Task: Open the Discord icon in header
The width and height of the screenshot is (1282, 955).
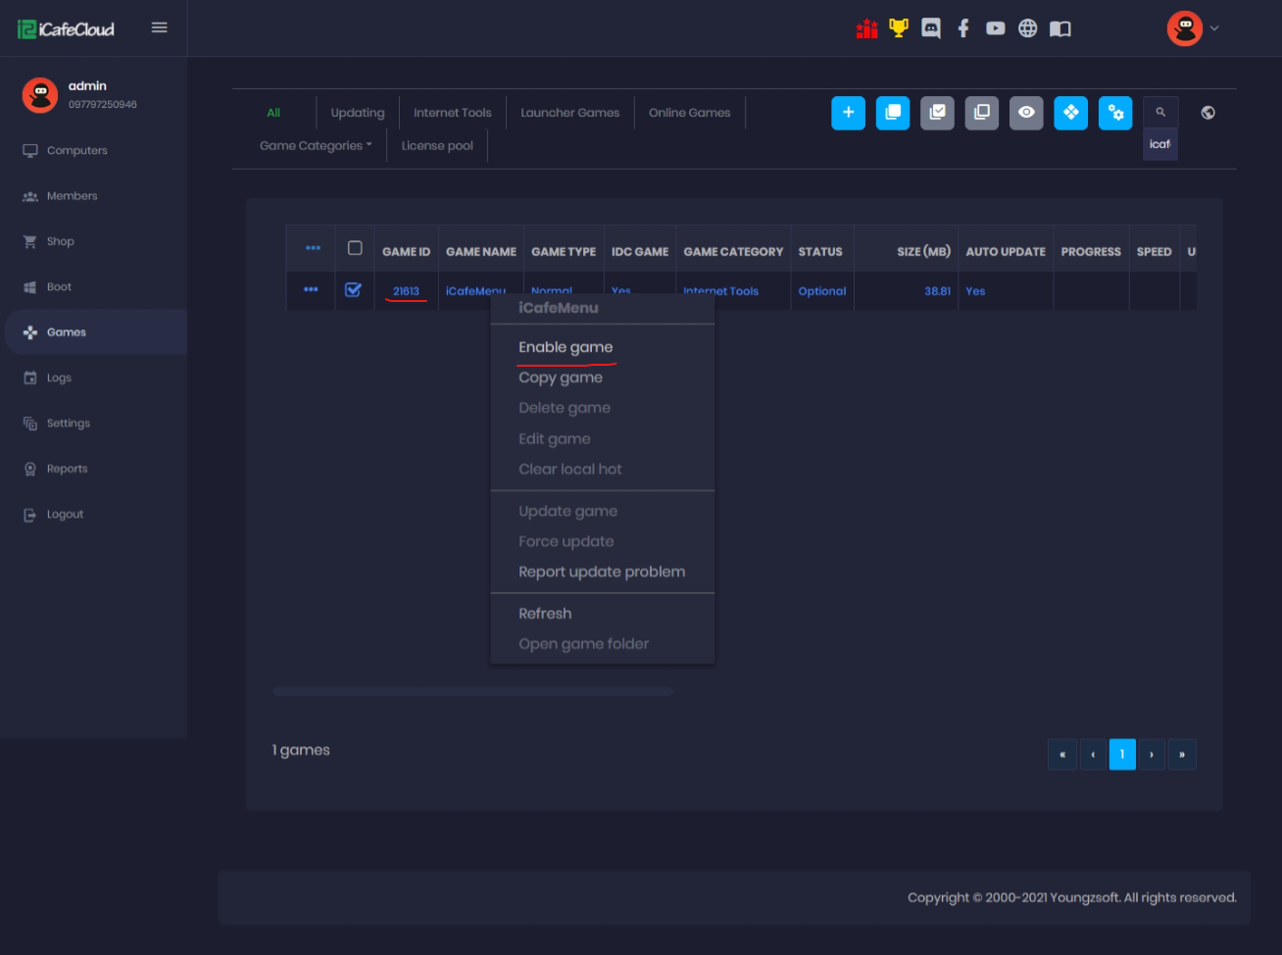Action: (x=931, y=28)
